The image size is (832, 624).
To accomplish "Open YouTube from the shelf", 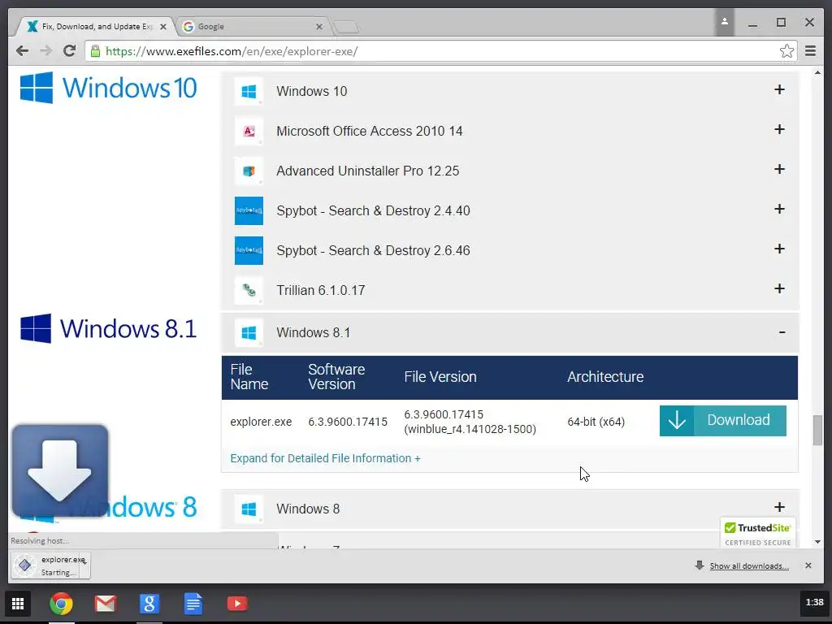I will click(237, 604).
